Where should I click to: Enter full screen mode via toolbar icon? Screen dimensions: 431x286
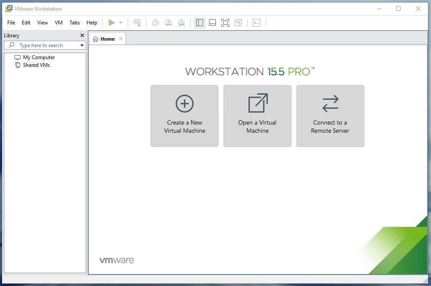225,23
